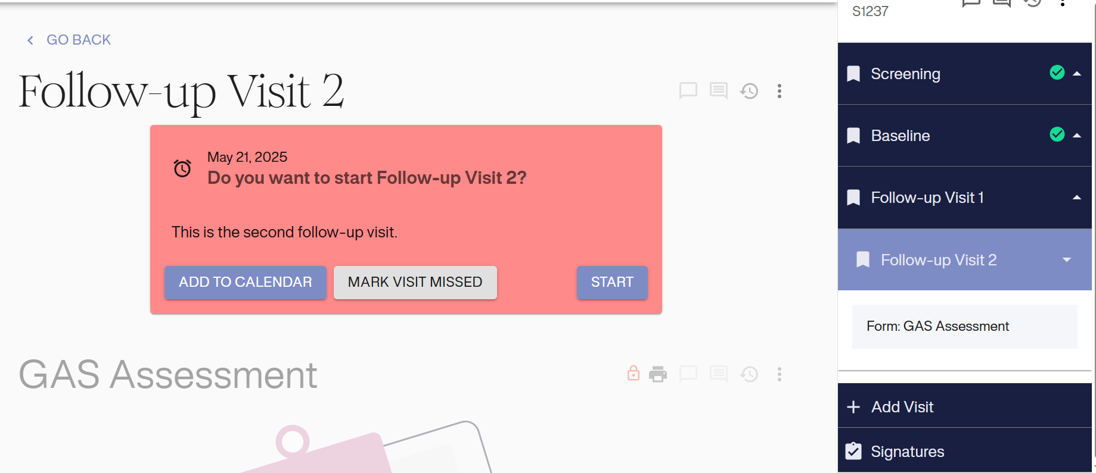The height and width of the screenshot is (473, 1096).
Task: View history for Follow-up Visit 2
Action: tap(749, 91)
